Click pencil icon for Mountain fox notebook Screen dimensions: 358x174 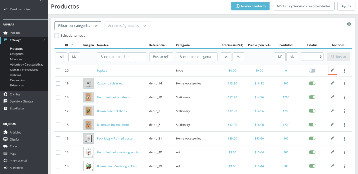click(332, 124)
